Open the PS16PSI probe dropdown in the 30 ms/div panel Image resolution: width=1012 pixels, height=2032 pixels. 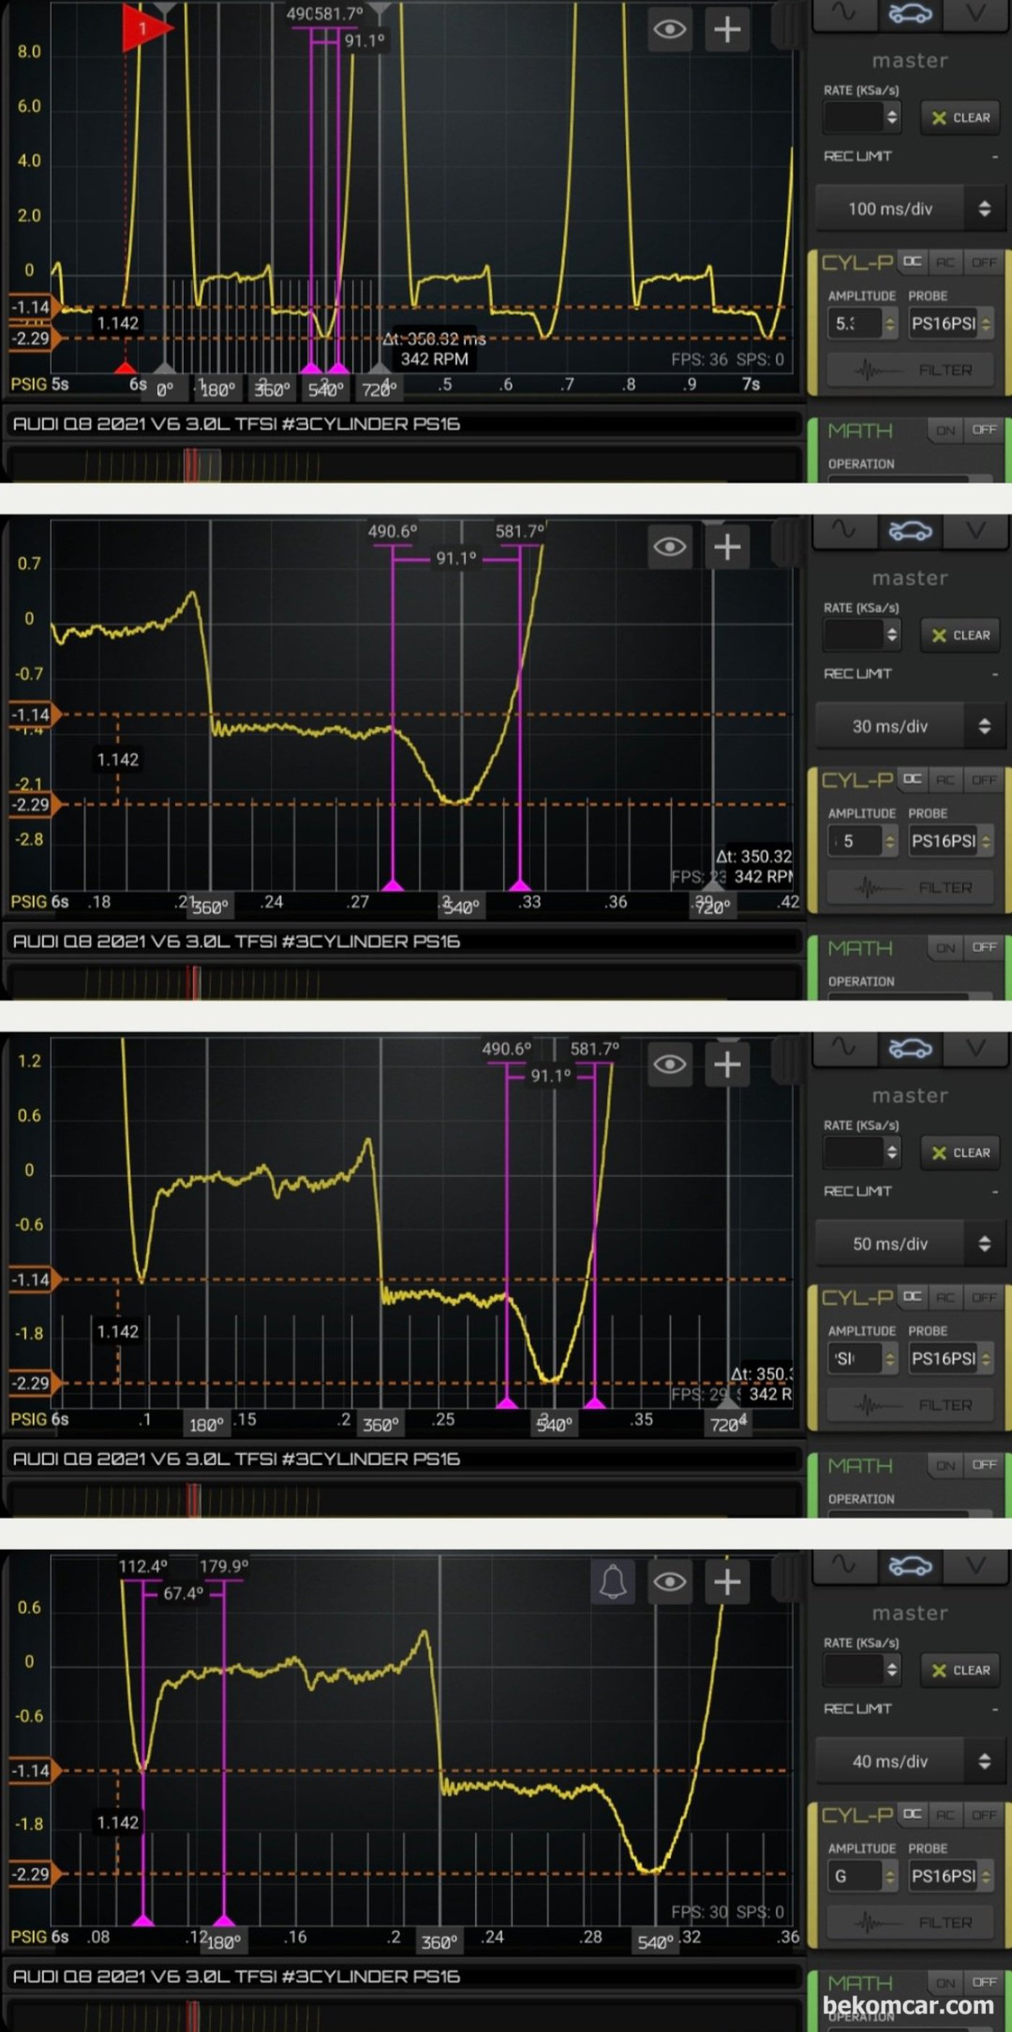(x=951, y=841)
